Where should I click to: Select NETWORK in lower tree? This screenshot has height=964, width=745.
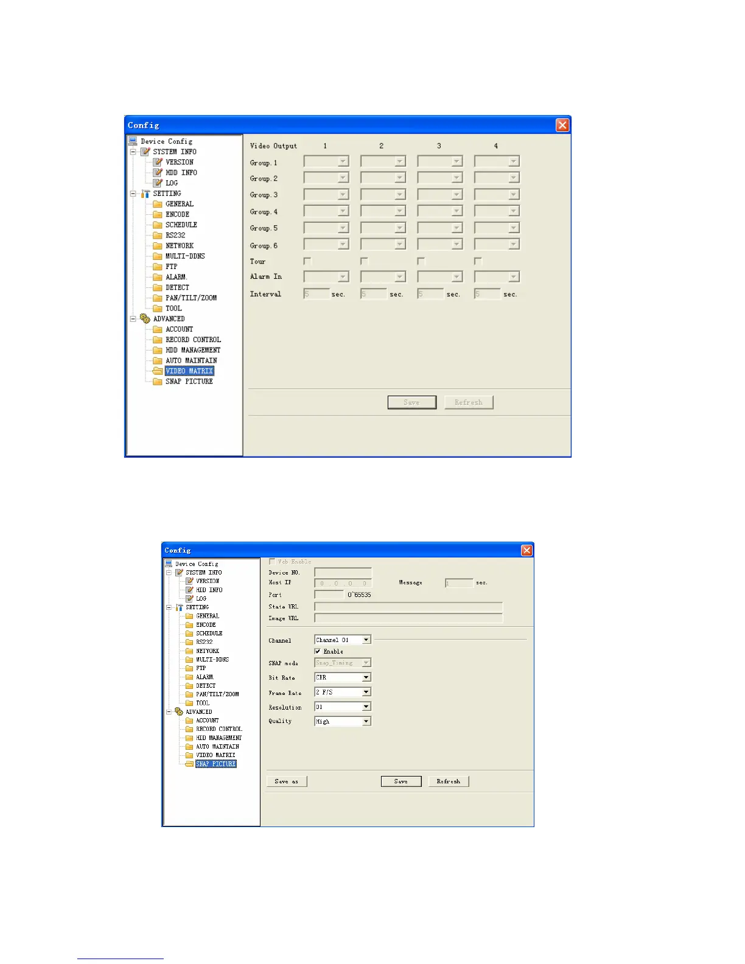pyautogui.click(x=208, y=651)
